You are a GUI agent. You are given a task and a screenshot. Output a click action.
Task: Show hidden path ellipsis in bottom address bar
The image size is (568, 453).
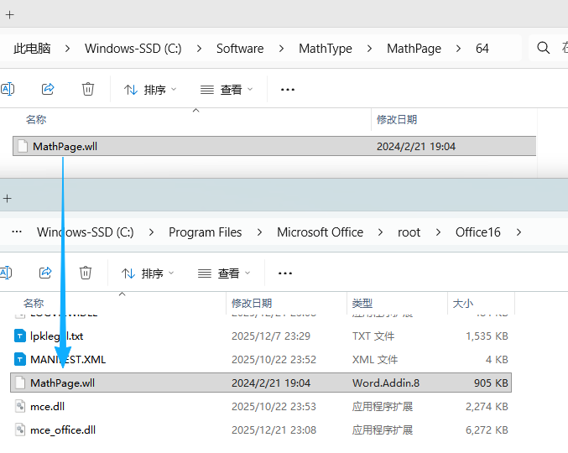(x=17, y=232)
